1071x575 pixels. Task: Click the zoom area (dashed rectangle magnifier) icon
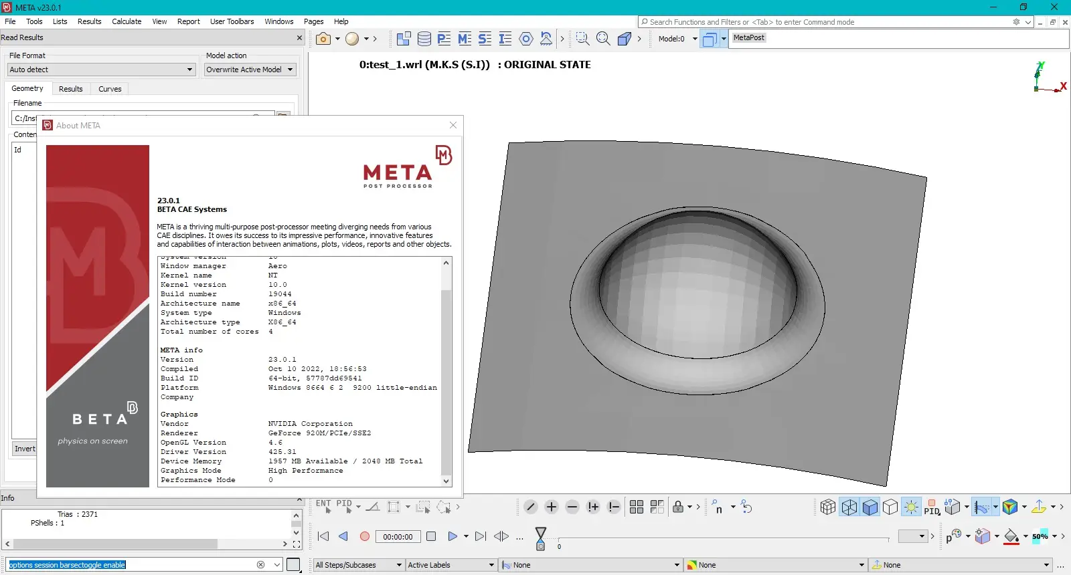(x=583, y=39)
